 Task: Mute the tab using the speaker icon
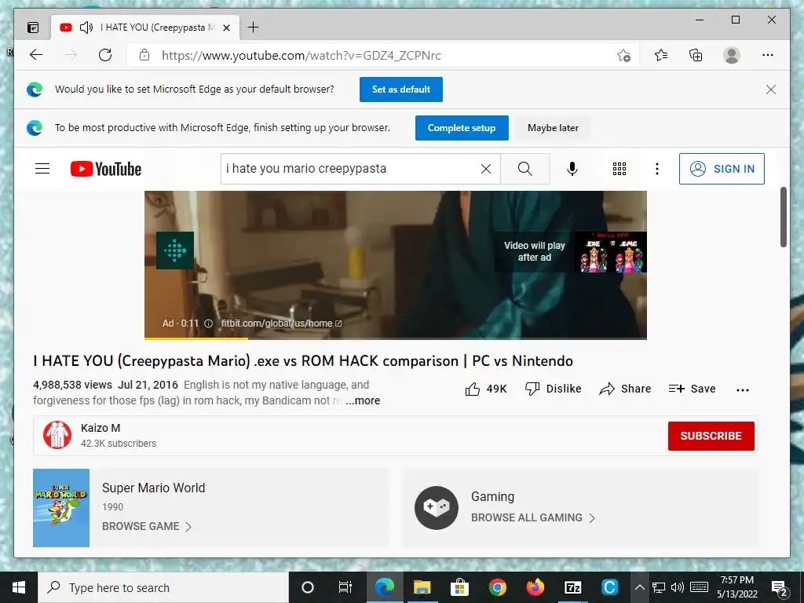tap(86, 27)
